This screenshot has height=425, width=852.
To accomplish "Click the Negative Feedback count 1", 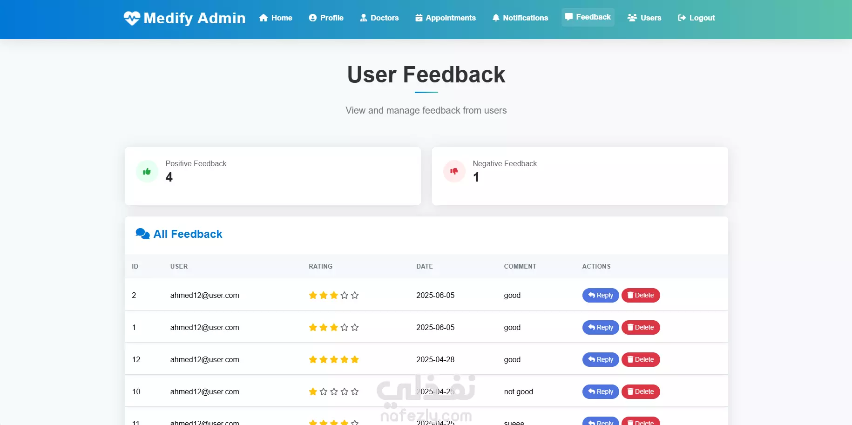I will 476,177.
